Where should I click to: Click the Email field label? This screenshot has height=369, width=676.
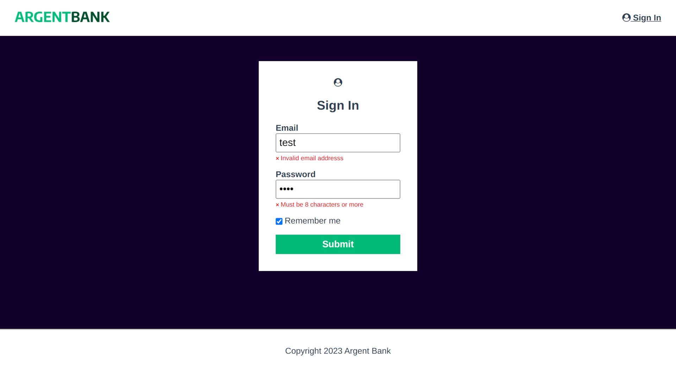287,128
